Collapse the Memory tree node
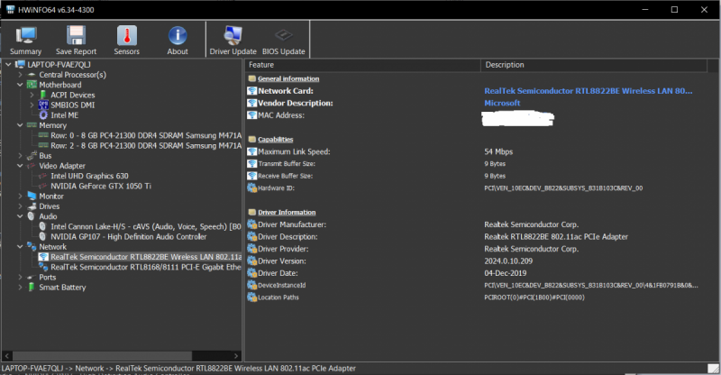Screen dimensions: 721x375 pos(20,125)
